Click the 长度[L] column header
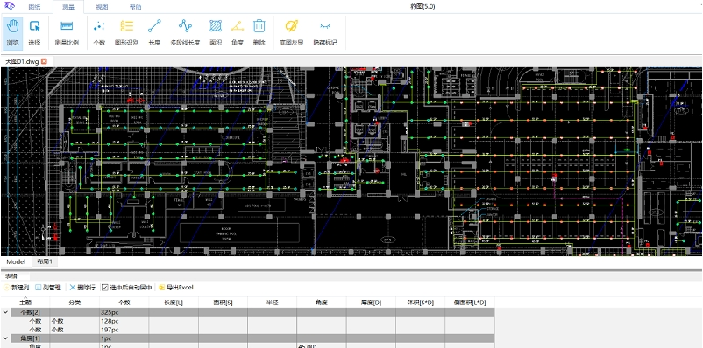 tap(174, 303)
